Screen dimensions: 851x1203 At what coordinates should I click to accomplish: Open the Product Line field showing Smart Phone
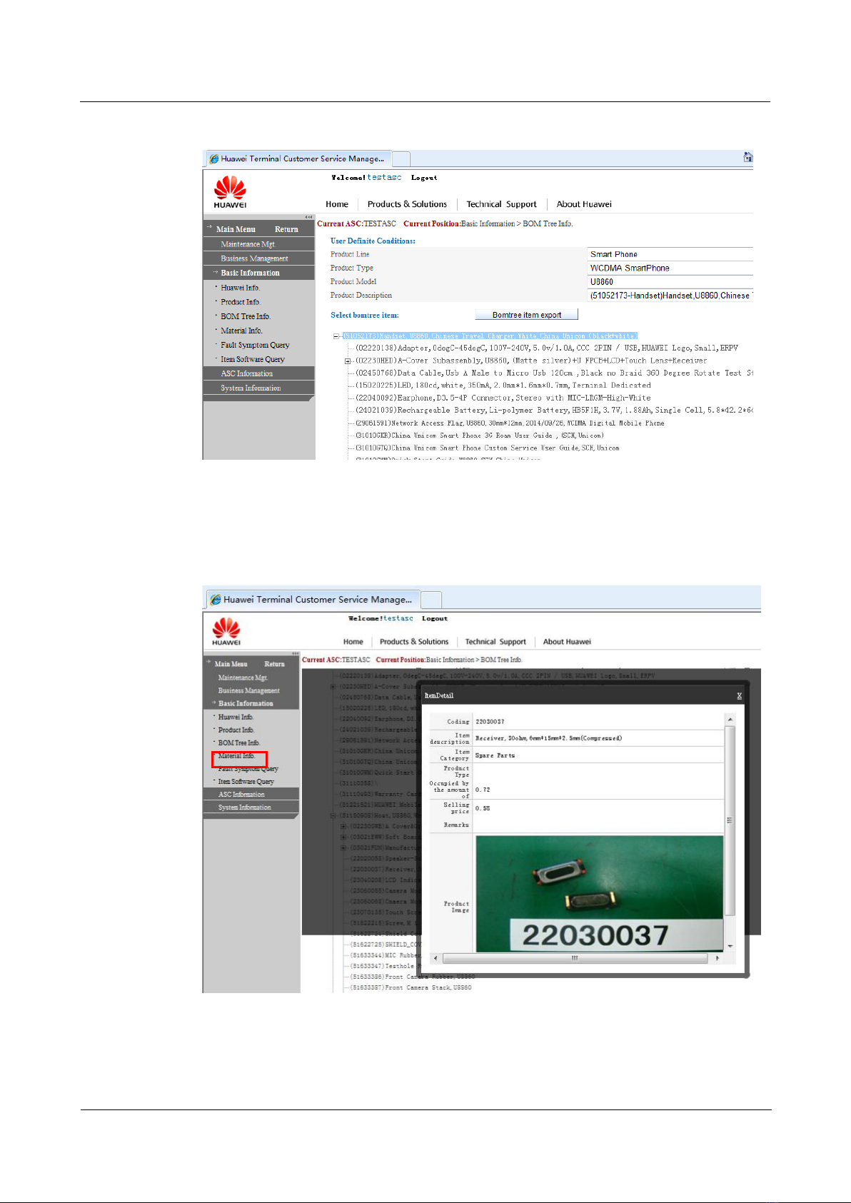coord(670,254)
